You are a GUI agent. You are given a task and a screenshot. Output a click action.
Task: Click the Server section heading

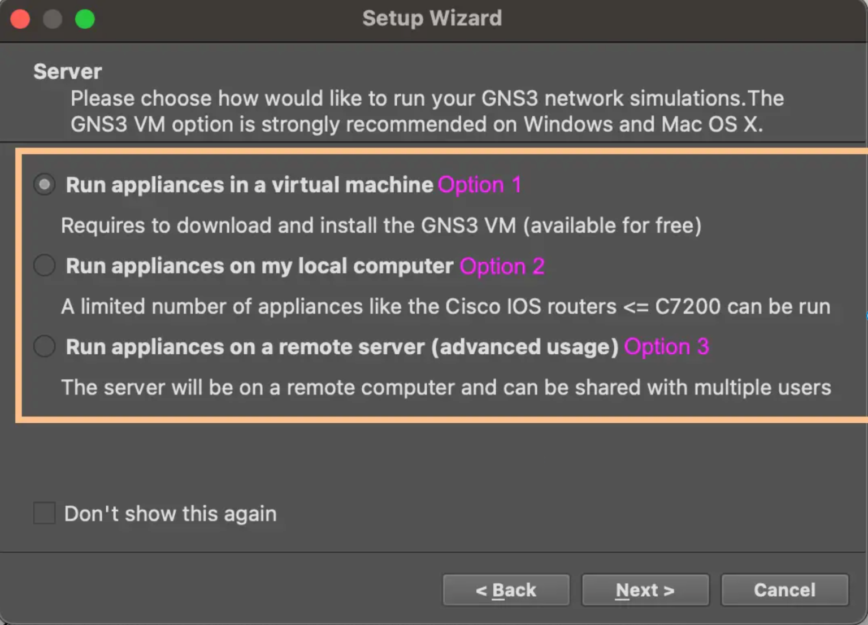click(x=67, y=71)
